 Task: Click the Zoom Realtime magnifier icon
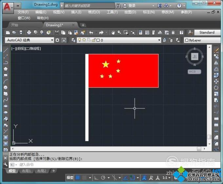point(119,32)
